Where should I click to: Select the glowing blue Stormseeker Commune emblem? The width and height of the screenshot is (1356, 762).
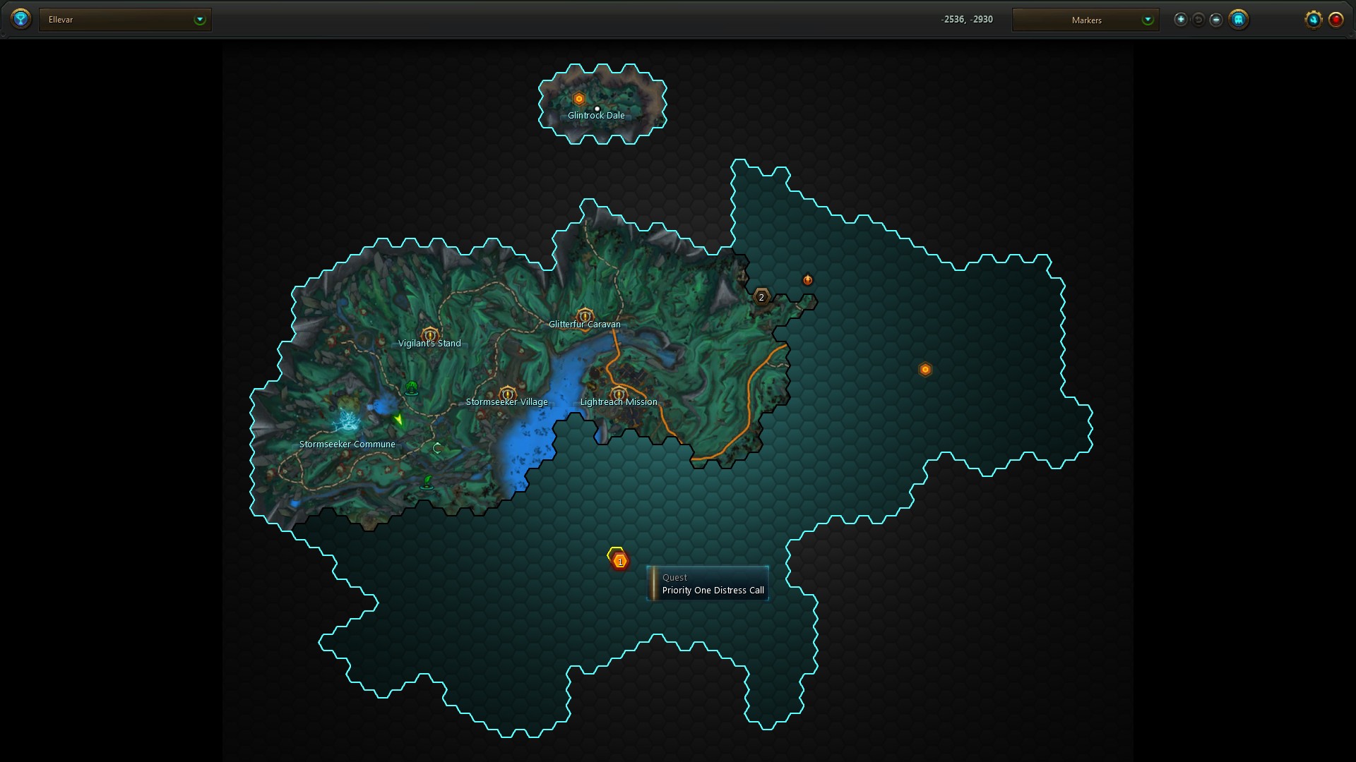coord(347,421)
